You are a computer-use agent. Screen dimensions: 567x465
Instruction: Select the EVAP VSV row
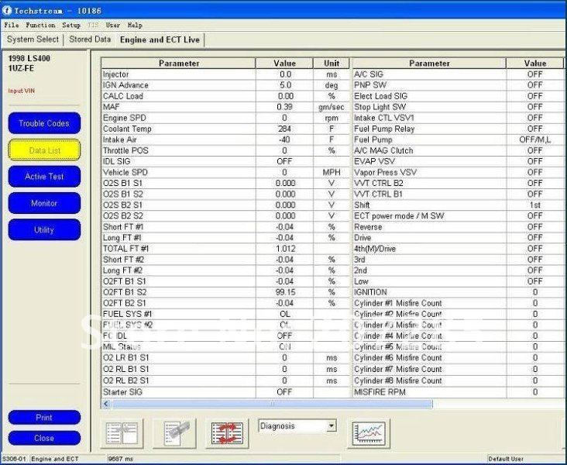click(458, 161)
